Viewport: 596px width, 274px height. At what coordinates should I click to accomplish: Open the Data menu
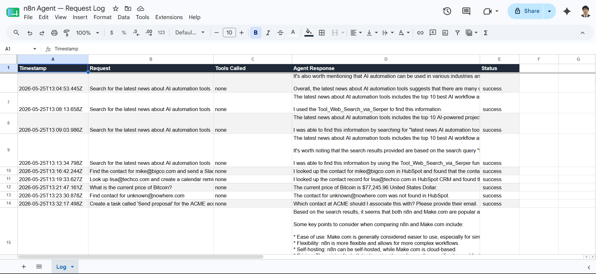click(124, 17)
